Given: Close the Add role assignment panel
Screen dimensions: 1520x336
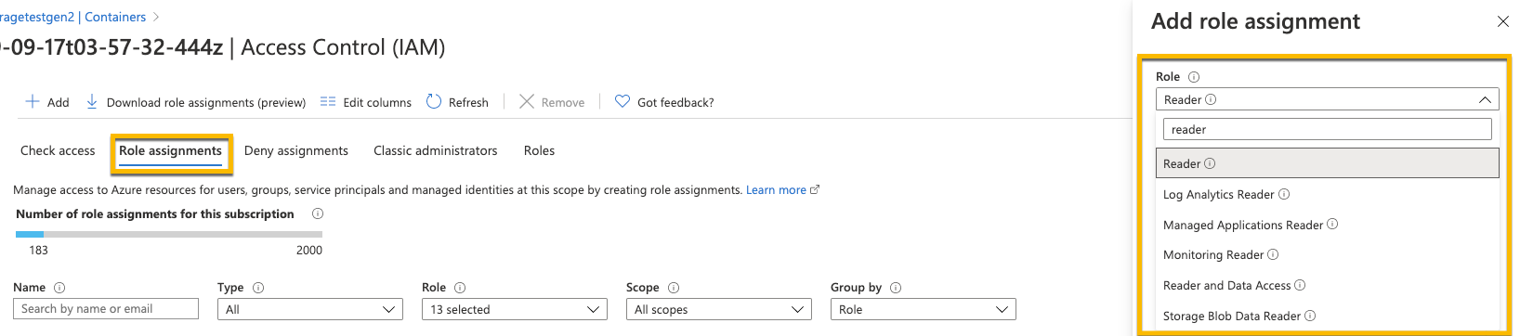Looking at the screenshot, I should 1503,21.
